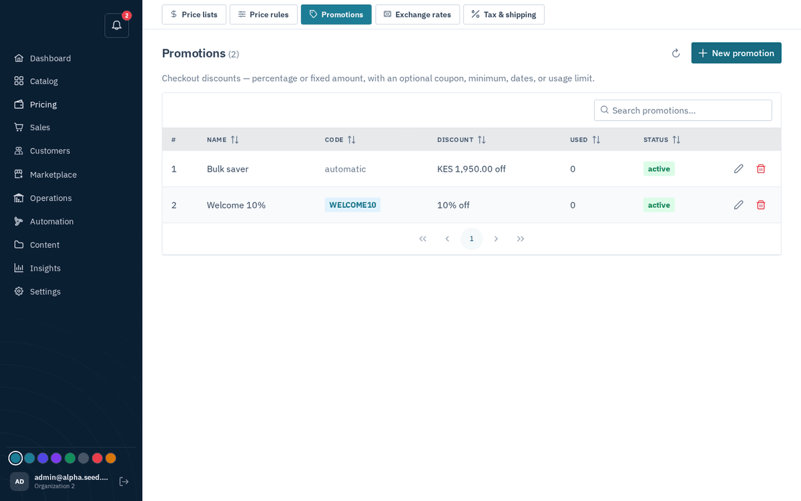Go to previous page arrow
801x501 pixels.
447,238
